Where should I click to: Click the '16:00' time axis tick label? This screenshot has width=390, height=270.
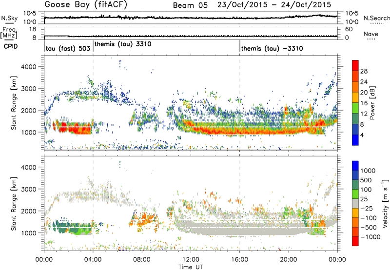(239, 260)
